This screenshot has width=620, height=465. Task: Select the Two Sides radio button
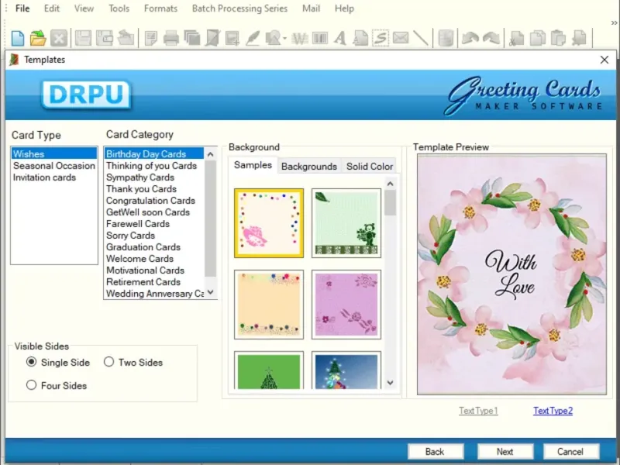[108, 362]
